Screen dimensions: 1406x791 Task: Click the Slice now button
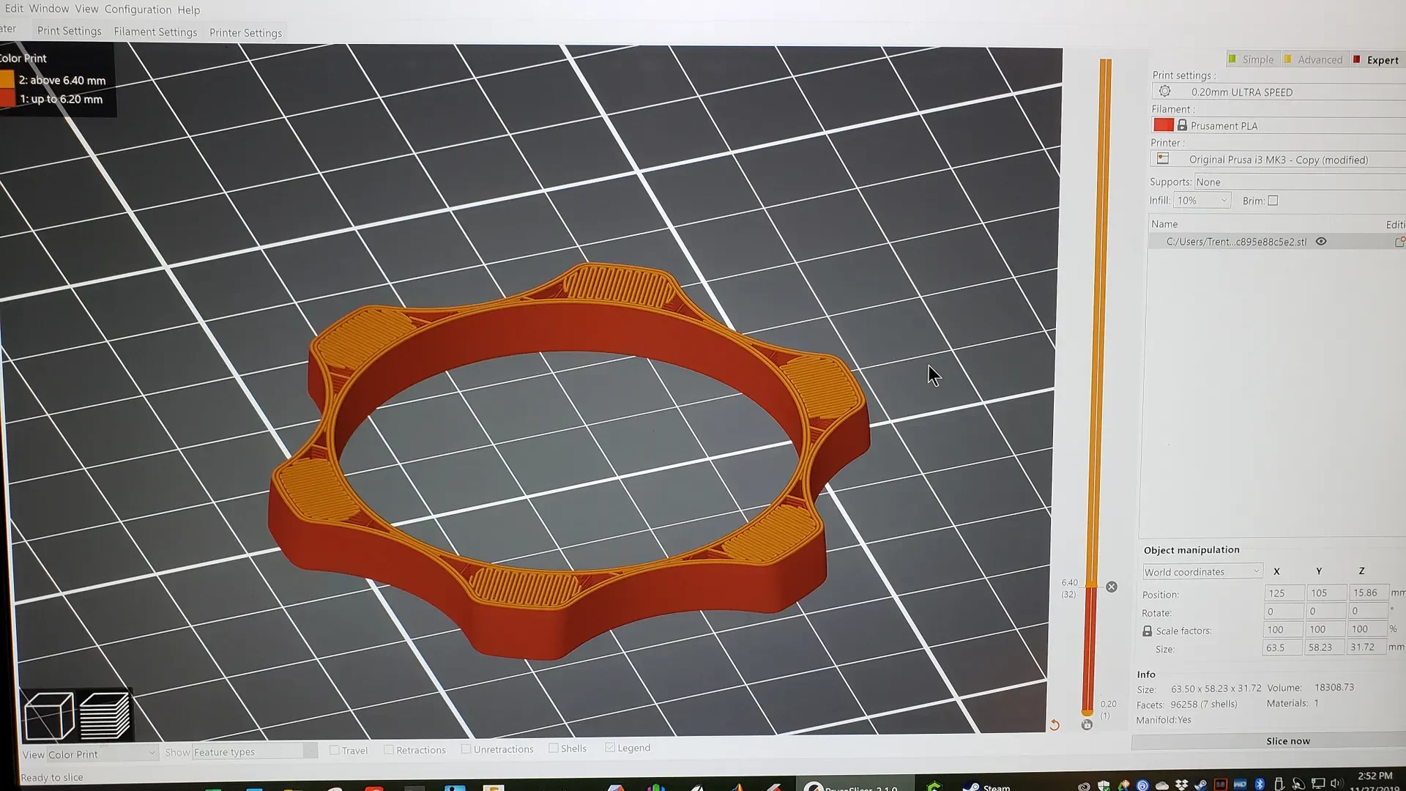point(1269,740)
